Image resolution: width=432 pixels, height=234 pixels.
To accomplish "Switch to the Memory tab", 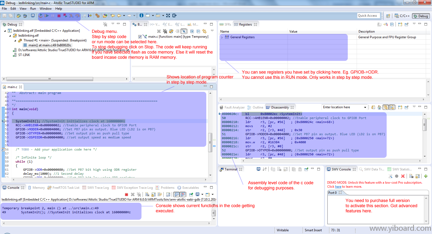I will pos(36,188).
